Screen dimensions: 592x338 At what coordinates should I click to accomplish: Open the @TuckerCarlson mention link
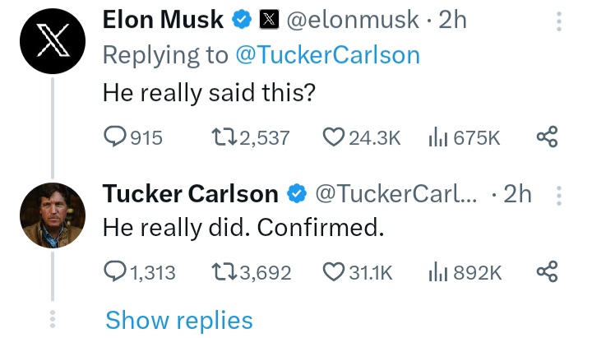[x=328, y=55]
